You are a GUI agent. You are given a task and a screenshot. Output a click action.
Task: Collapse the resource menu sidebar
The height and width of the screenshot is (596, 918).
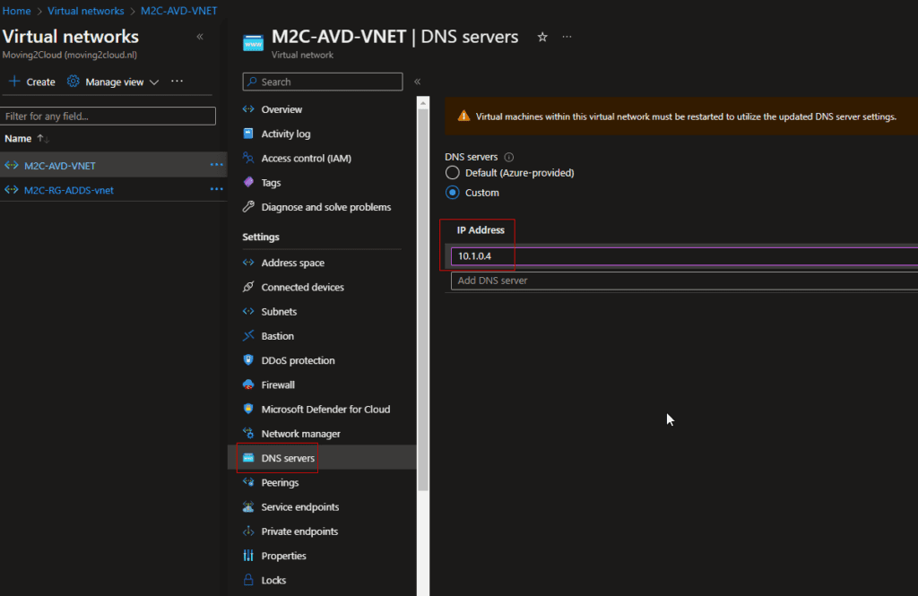(417, 82)
